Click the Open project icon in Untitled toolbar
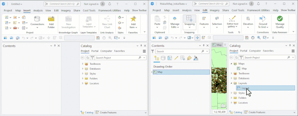The height and width of the screenshot is (116, 298). click(x=11, y=38)
